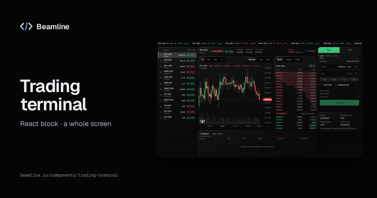Open the Trades tab

coord(288,59)
